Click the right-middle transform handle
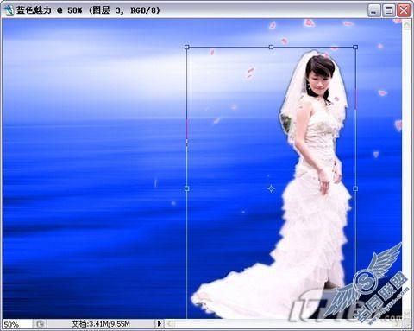 coord(355,188)
